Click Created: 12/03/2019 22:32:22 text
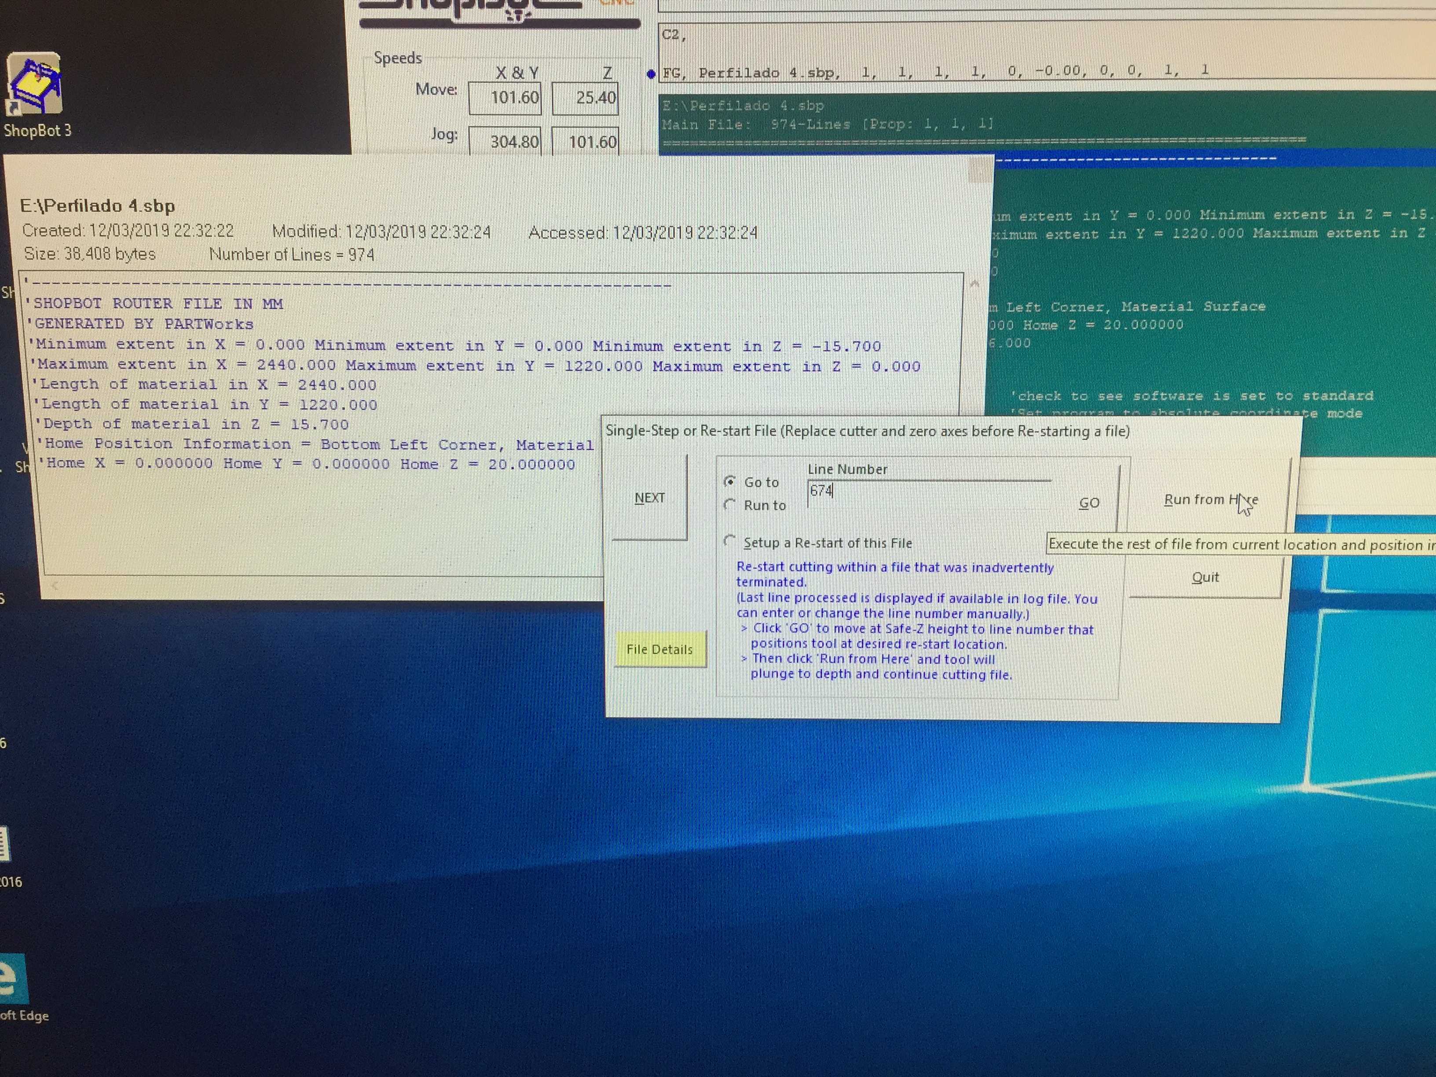This screenshot has width=1436, height=1077. coord(128,231)
